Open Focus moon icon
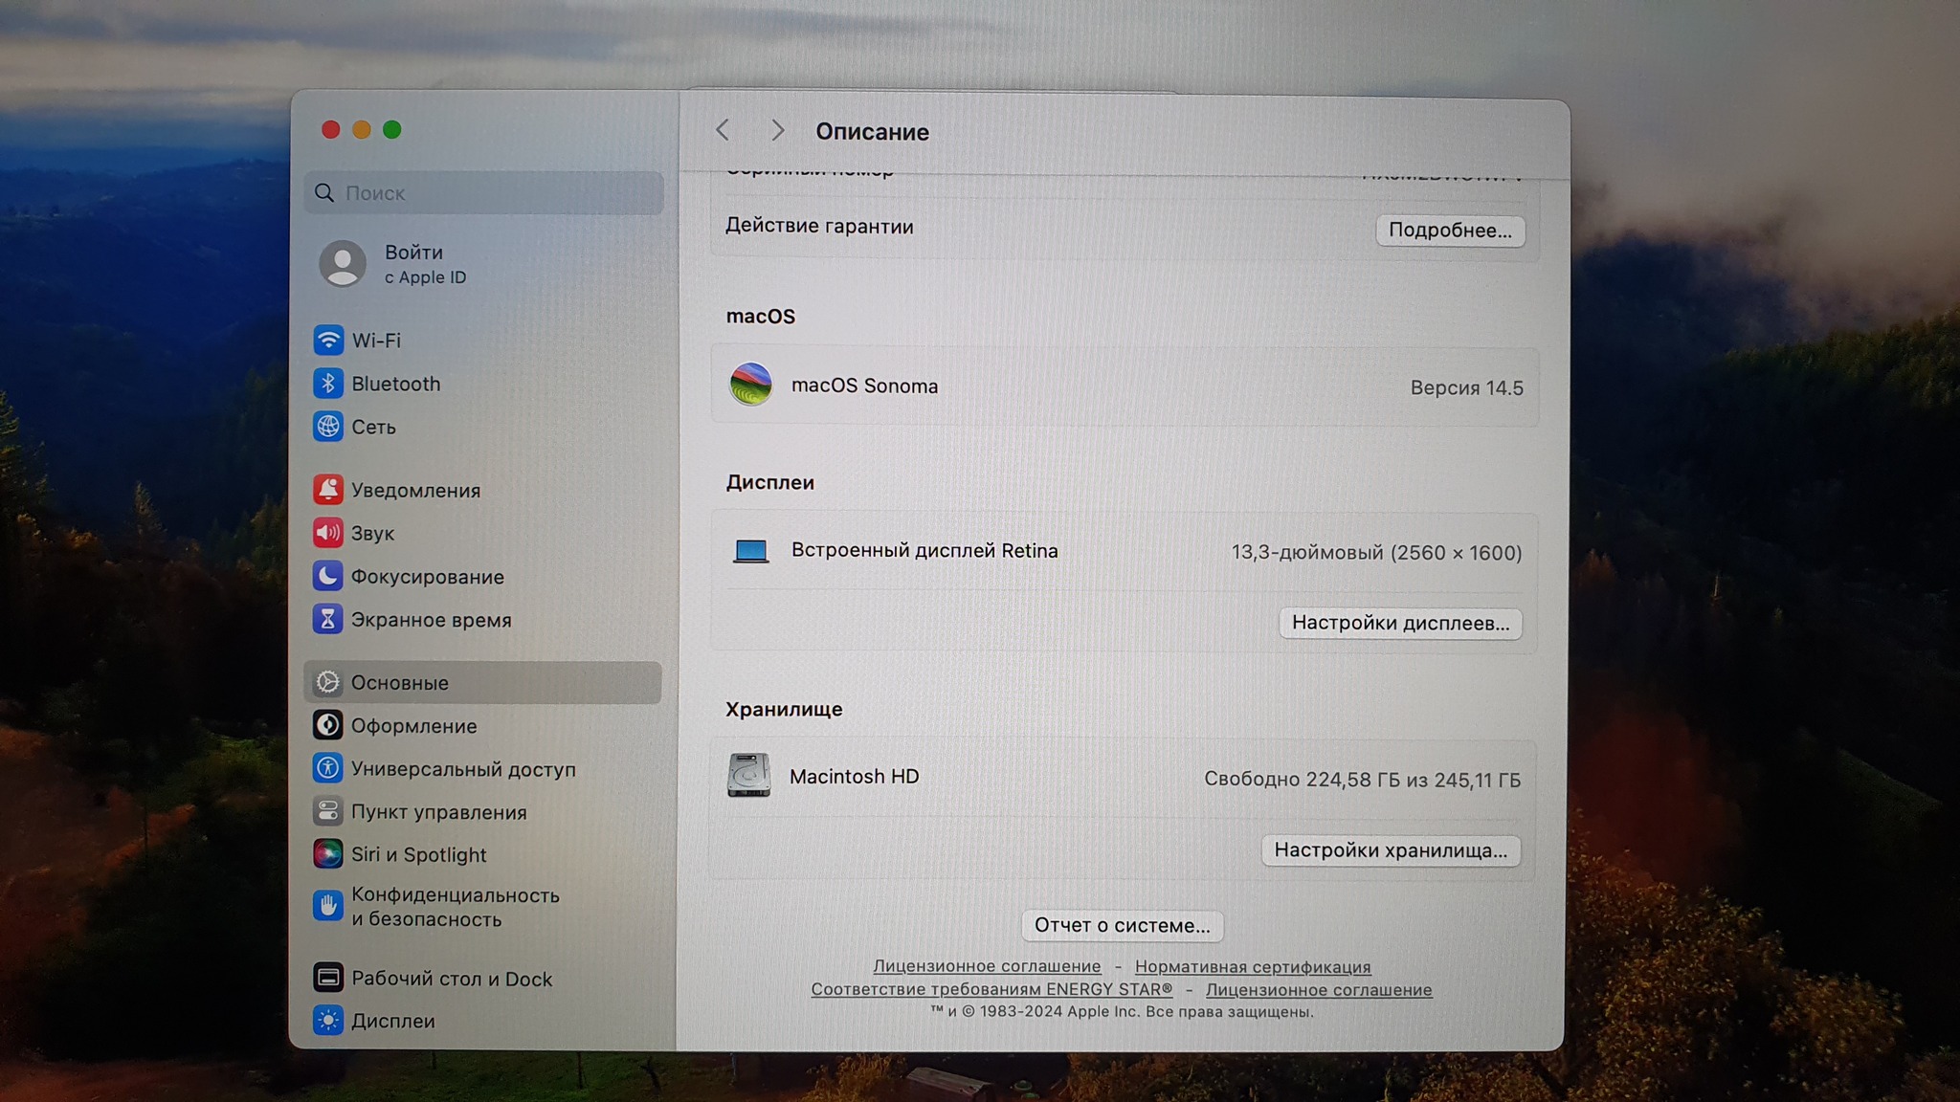This screenshot has height=1102, width=1960. click(328, 576)
